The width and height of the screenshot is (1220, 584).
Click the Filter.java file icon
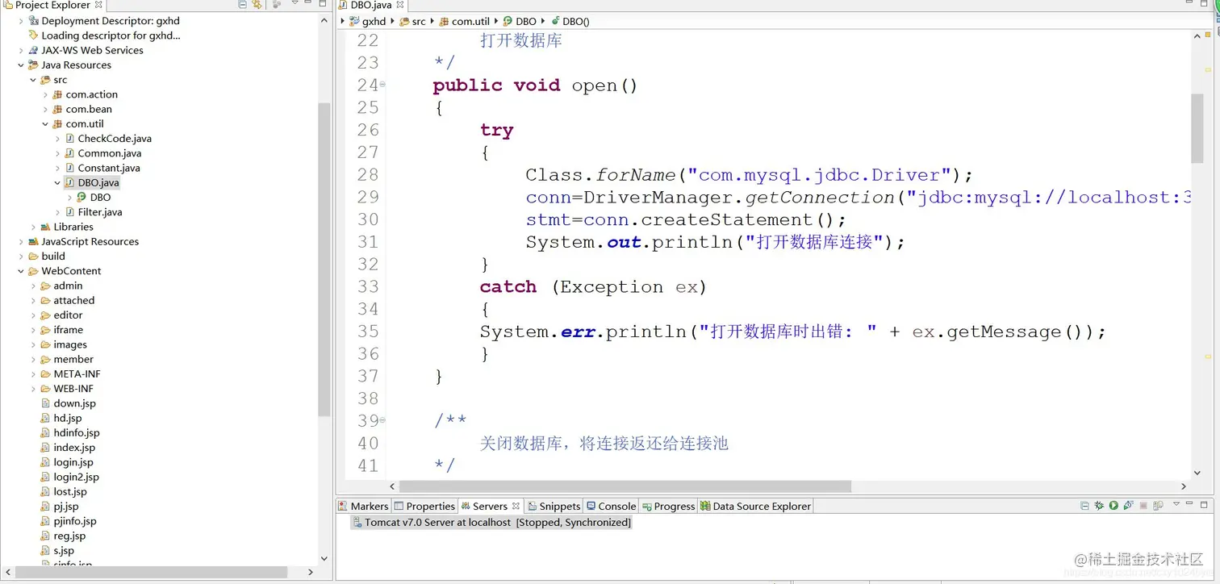tap(70, 212)
